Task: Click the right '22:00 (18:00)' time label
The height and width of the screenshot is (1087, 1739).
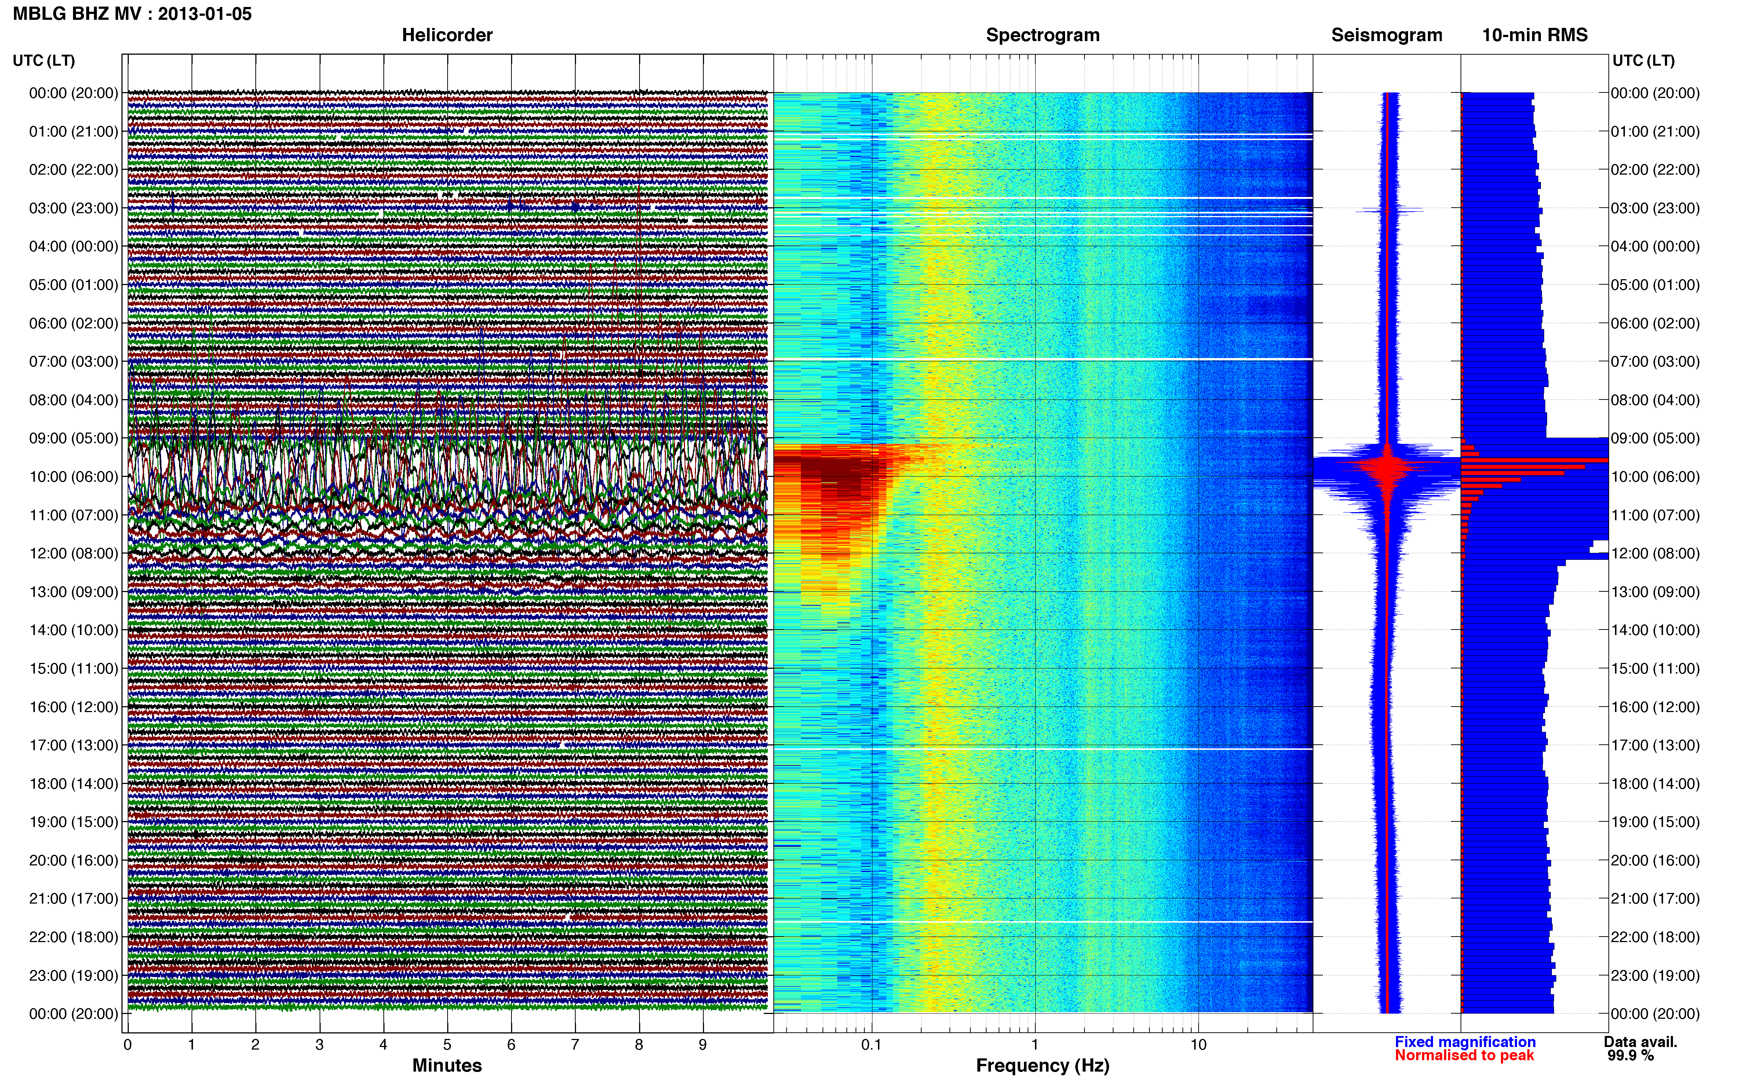Action: [x=1655, y=937]
